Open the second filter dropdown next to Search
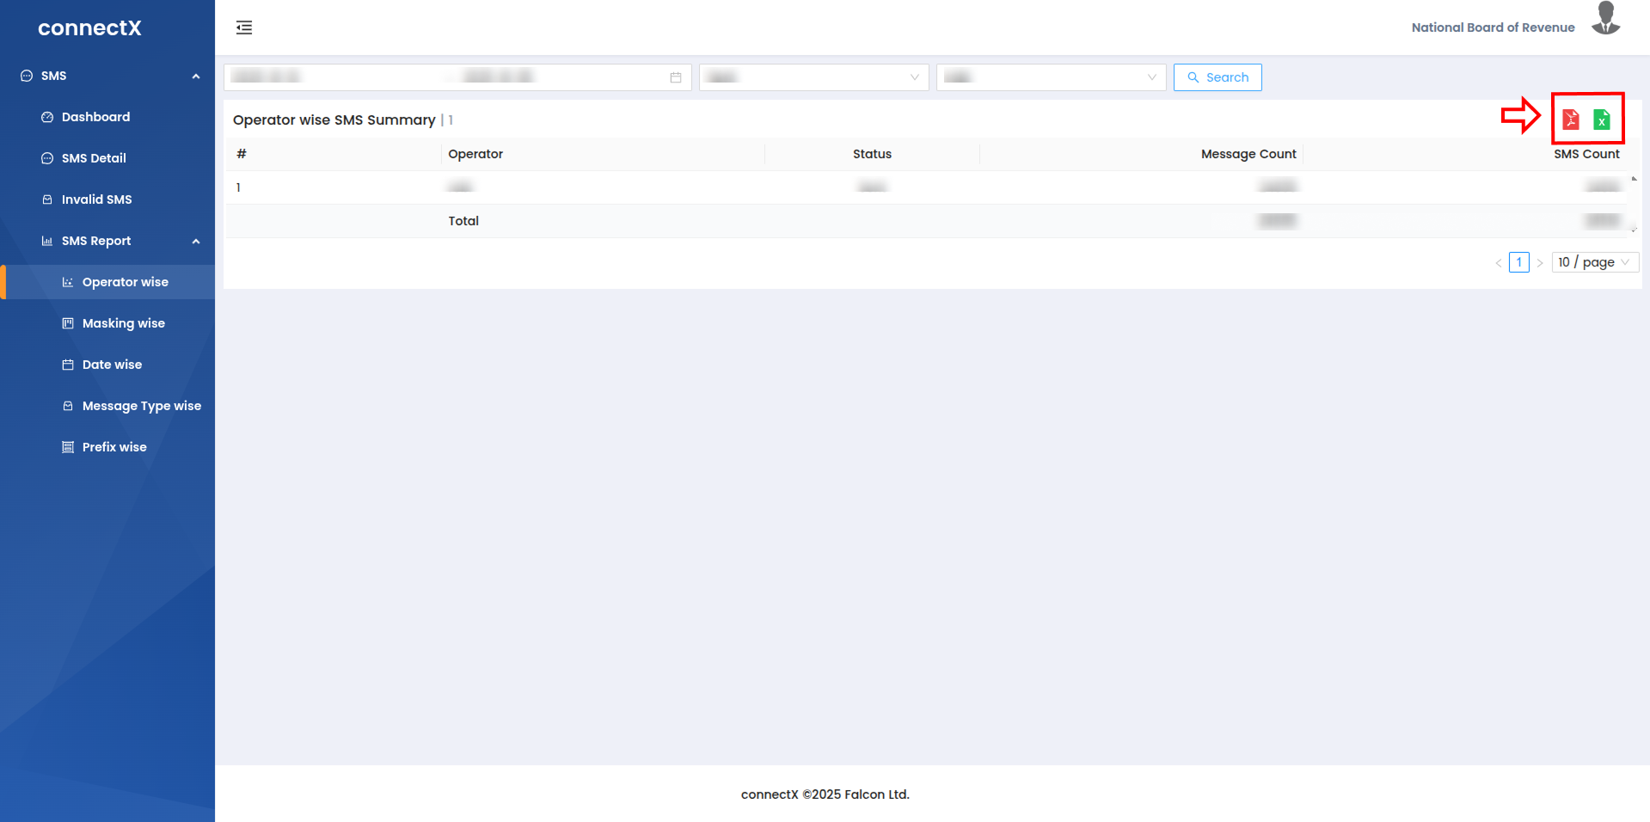Screen dimensions: 1650x822 click(1051, 77)
